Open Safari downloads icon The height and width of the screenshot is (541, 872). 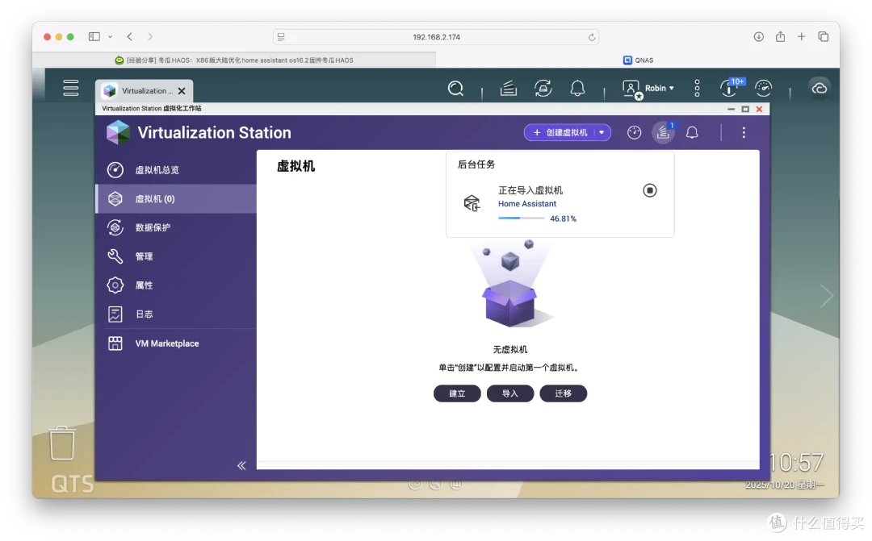(758, 36)
